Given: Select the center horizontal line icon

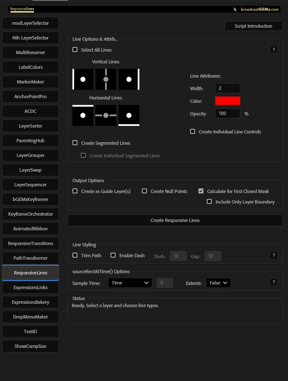Looking at the screenshot, I should pyautogui.click(x=106, y=115).
